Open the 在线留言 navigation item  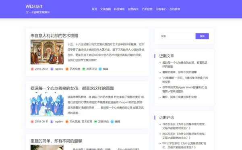pyautogui.click(x=175, y=9)
